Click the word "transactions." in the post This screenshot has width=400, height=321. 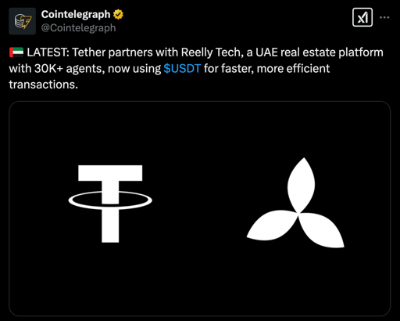click(44, 85)
